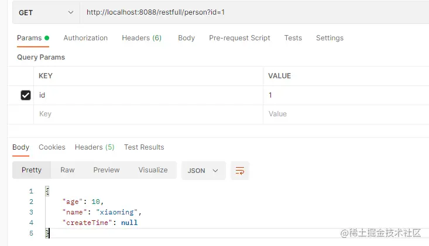The width and height of the screenshot is (429, 246).
Task: Uncheck the id parameter checkbox
Action: 26,95
